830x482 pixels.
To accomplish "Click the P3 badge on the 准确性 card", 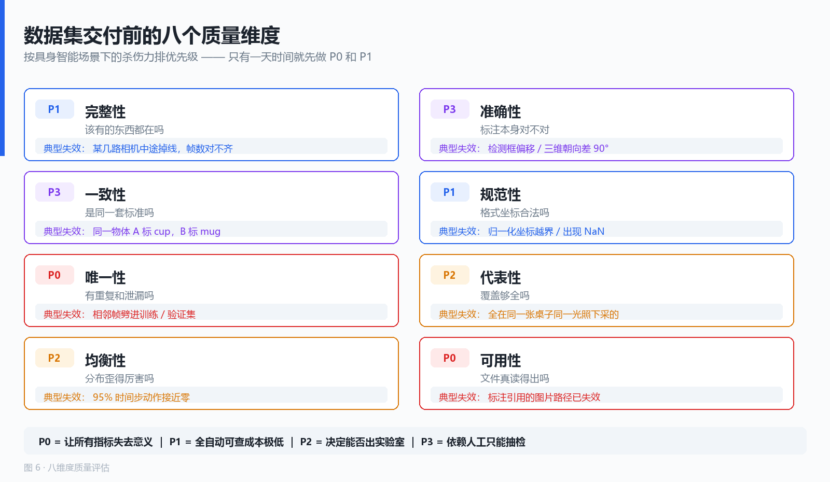I will tap(450, 109).
